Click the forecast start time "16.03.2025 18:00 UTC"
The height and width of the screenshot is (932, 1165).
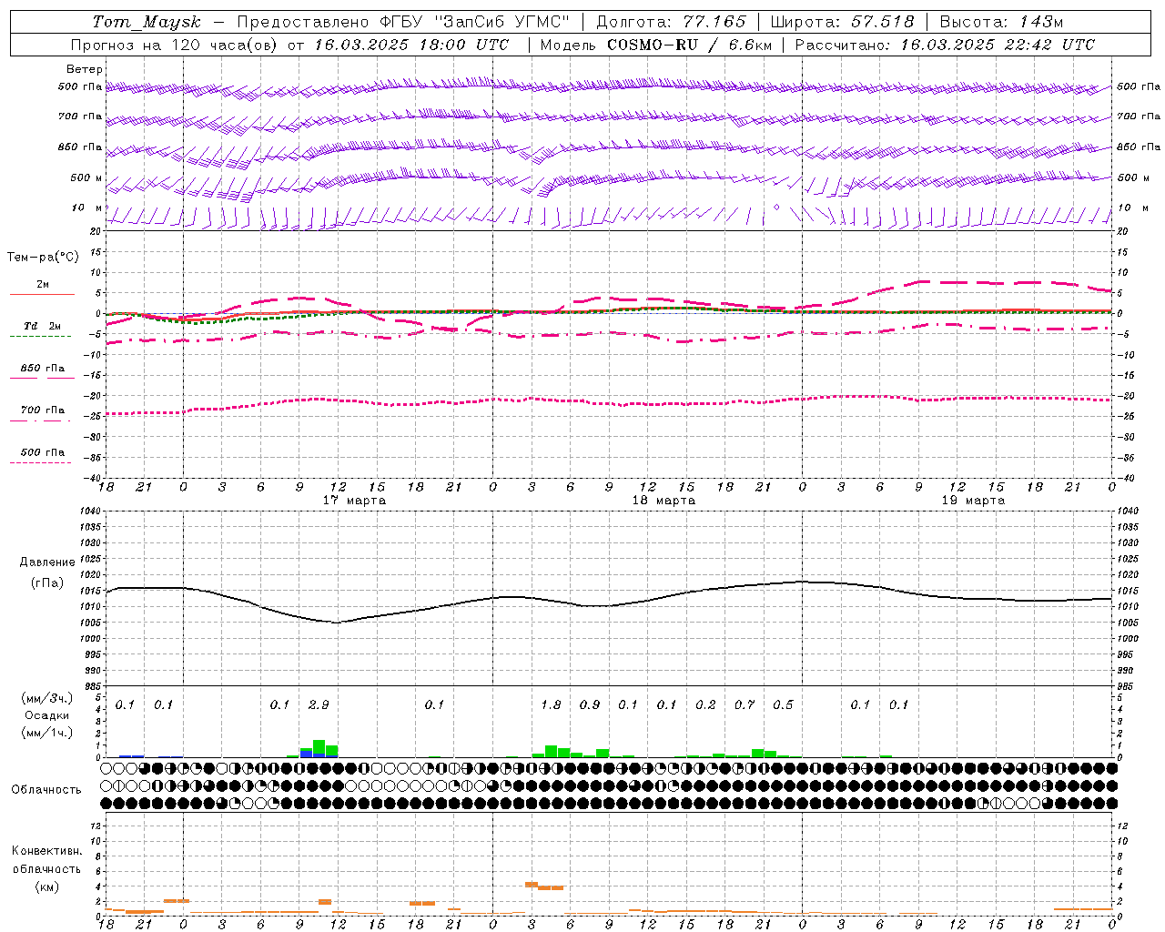point(411,45)
